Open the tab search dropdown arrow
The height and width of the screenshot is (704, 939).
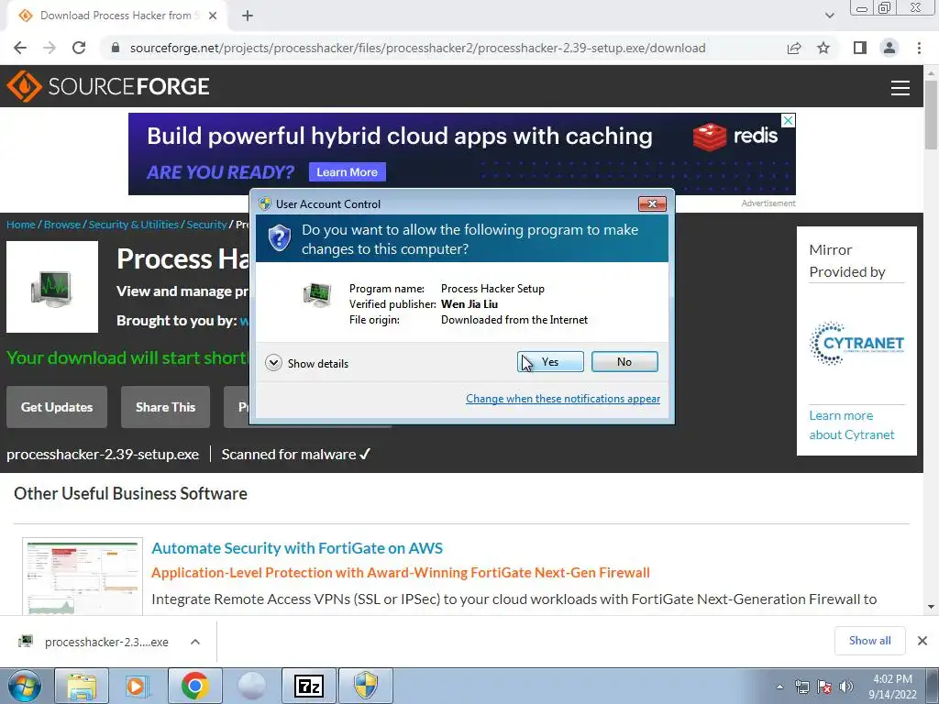point(829,16)
